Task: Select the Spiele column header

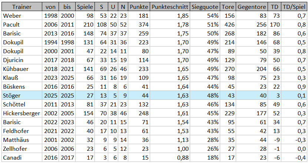Action: coord(85,7)
